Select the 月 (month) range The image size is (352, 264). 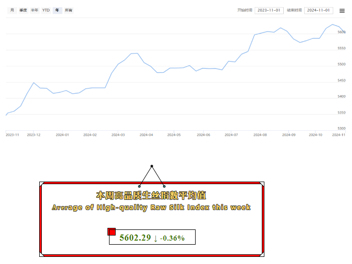(x=12, y=10)
